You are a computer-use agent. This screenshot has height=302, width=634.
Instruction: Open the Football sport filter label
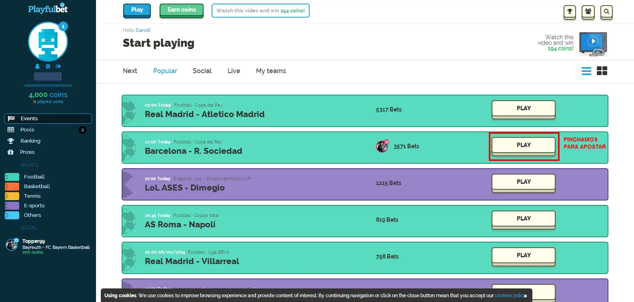coord(34,177)
